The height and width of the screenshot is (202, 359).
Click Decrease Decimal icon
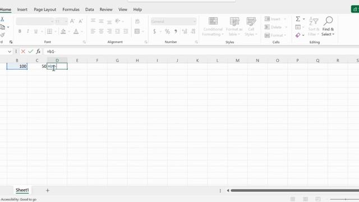[193, 31]
